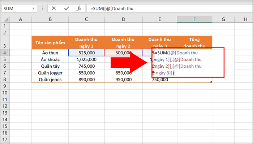This screenshot has height=144, width=253.
Task: Click the formula bar options dots
Action: coord(42,8)
